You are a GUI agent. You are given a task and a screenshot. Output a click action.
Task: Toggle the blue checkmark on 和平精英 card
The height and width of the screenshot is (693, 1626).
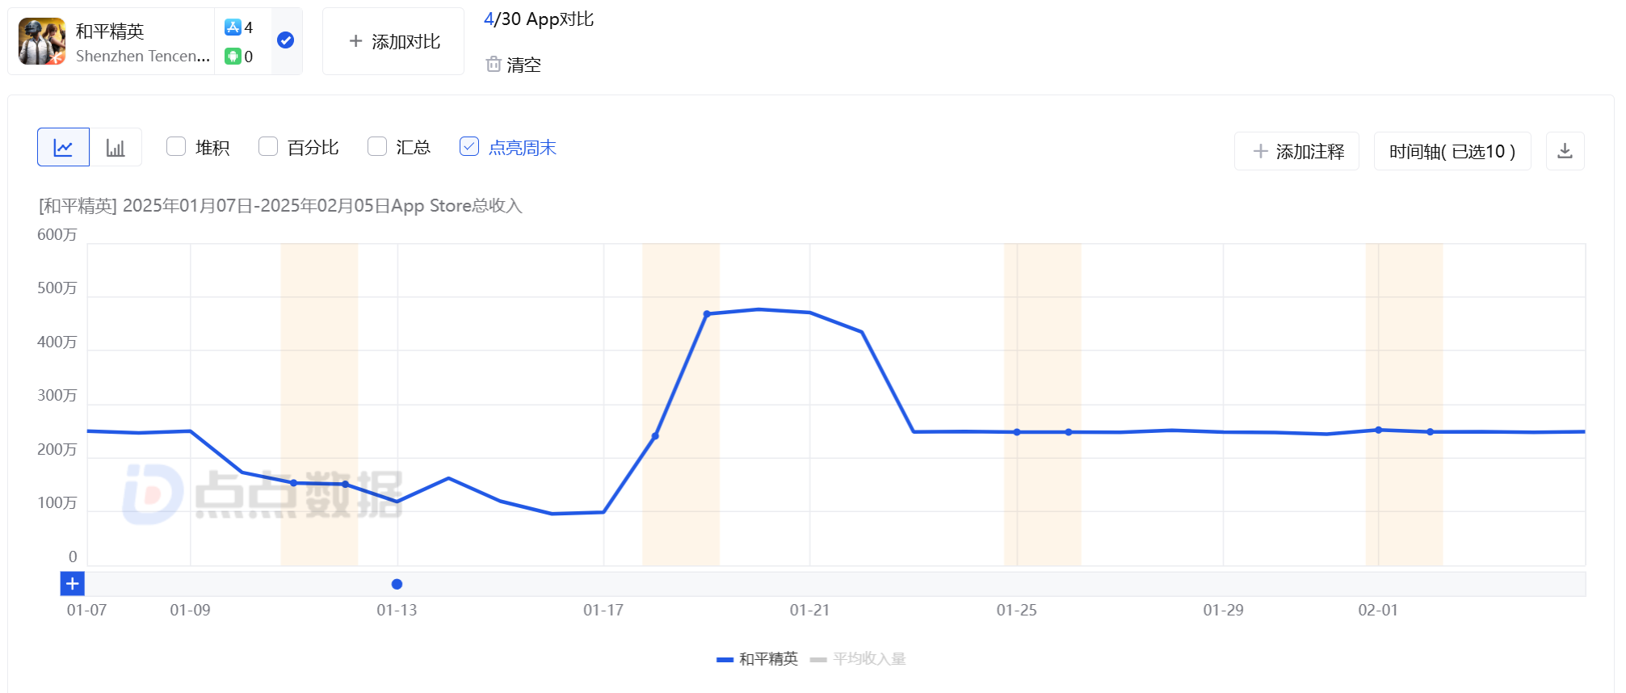[x=285, y=40]
